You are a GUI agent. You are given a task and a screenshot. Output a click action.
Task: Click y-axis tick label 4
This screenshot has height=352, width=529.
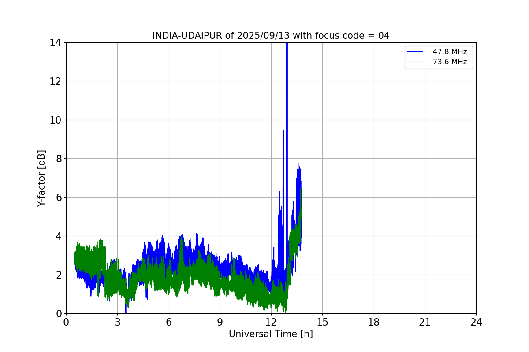pyautogui.click(x=58, y=236)
